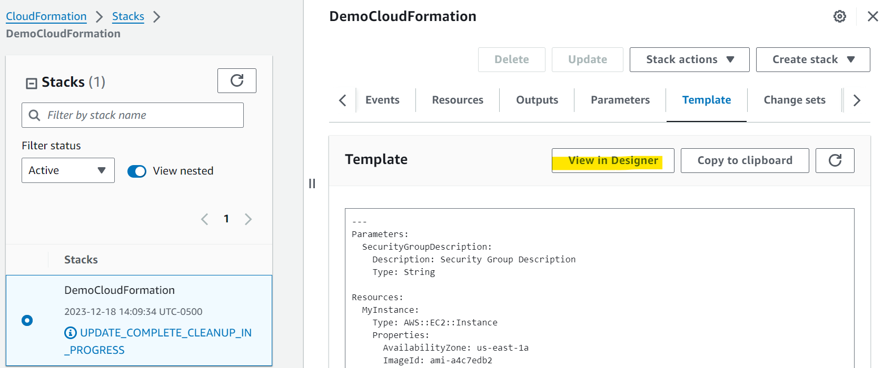Click the Update button
883x368 pixels.
588,59
